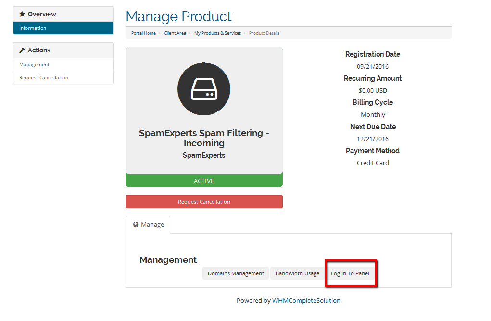491x321 pixels.
Task: Click the Billing Cycle label
Action: [x=373, y=102]
